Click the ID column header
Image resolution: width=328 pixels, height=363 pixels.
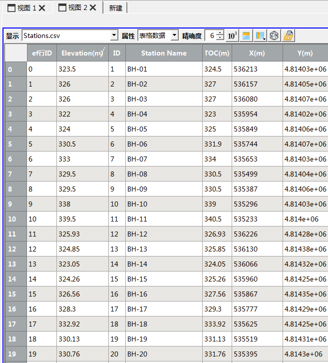coord(117,53)
